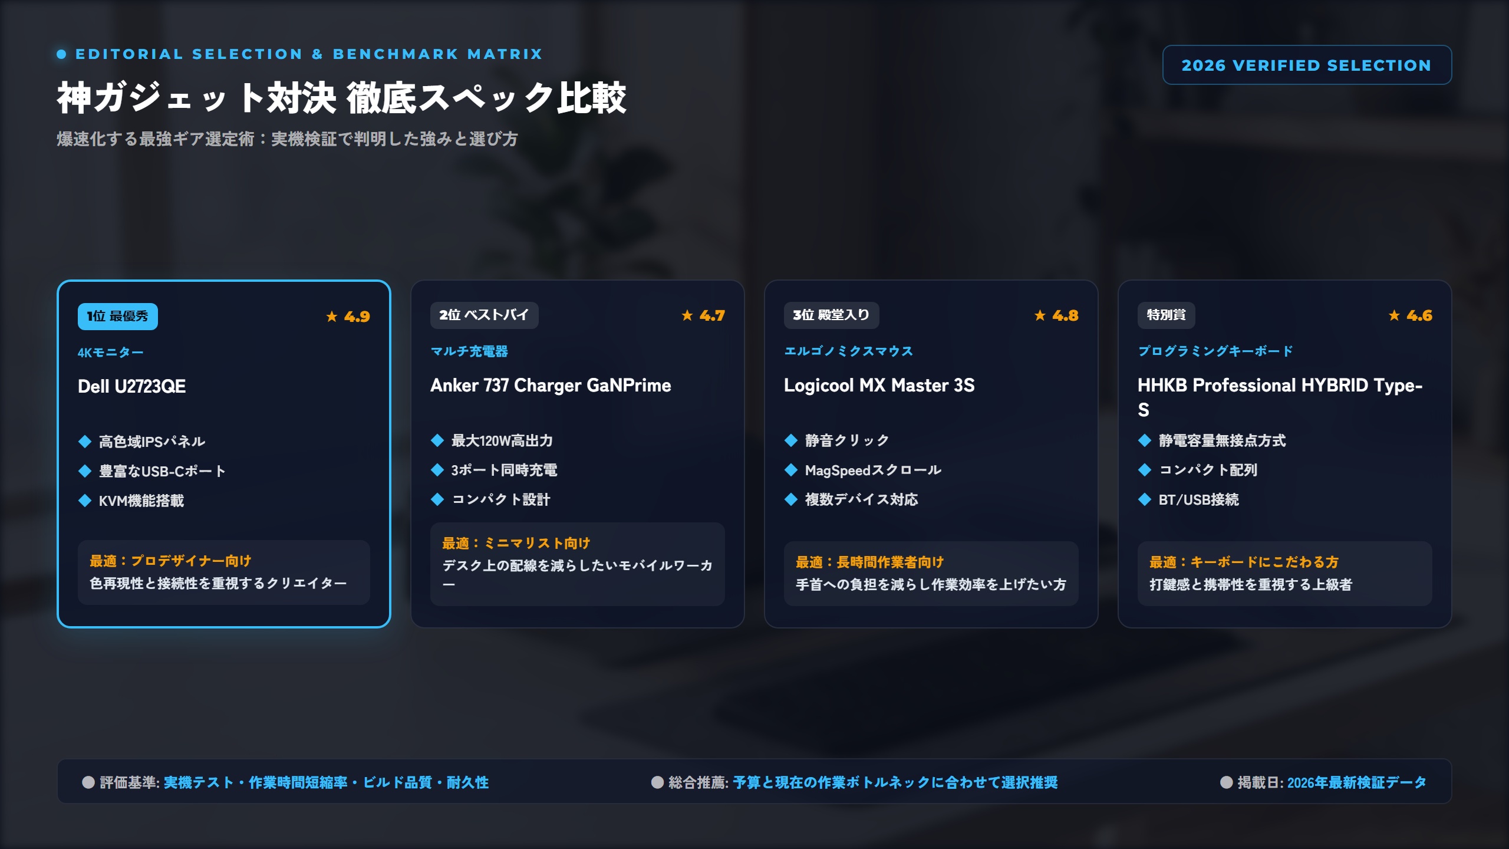Click the gray dot beside 総合推薦

click(x=657, y=782)
